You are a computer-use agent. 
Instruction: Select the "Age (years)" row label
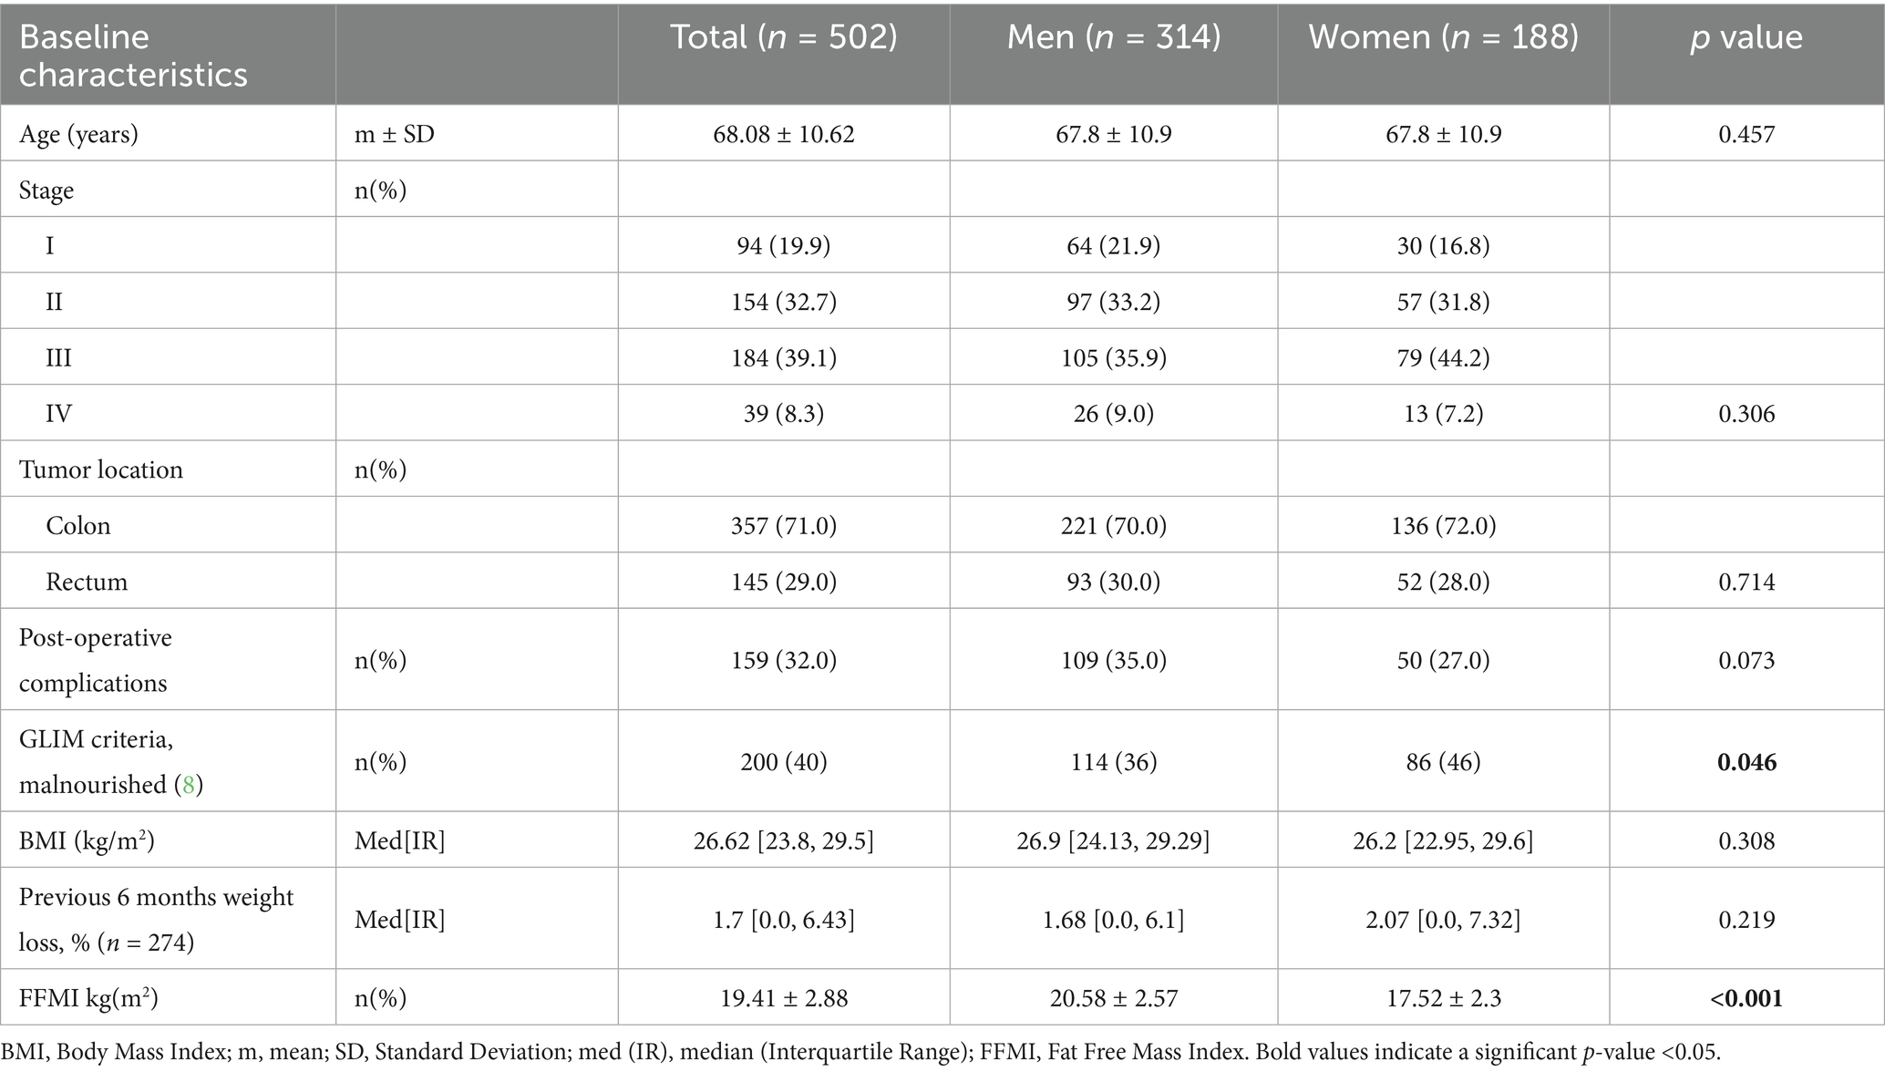pyautogui.click(x=78, y=135)
